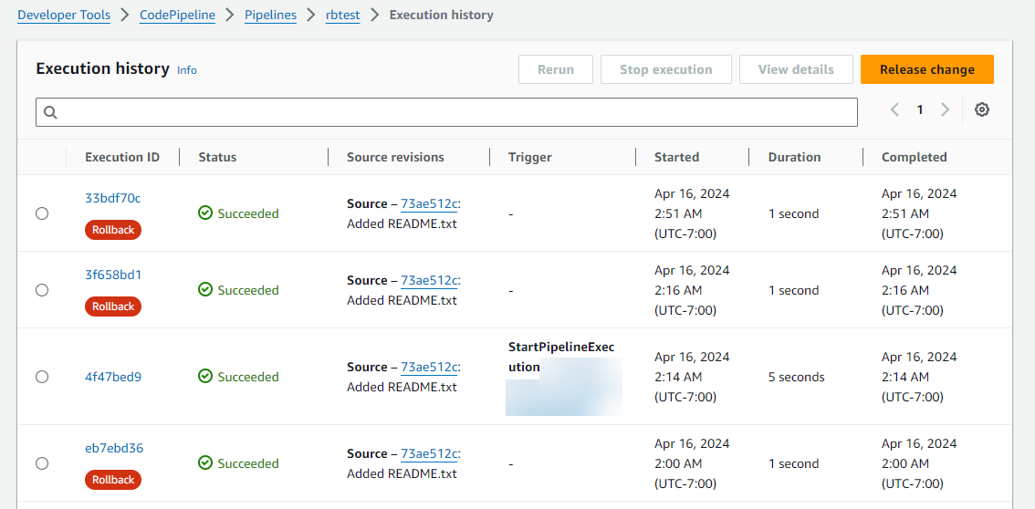Select radio button for execution eb7ebd36
The width and height of the screenshot is (1035, 509).
pos(42,463)
